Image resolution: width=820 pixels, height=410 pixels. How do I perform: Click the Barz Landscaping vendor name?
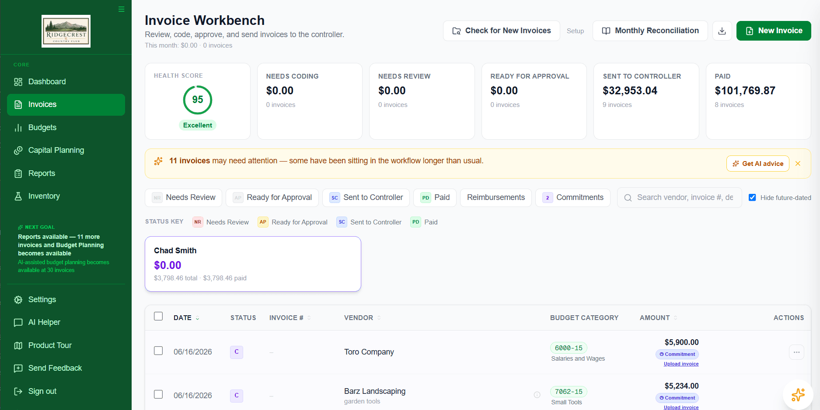pos(375,391)
